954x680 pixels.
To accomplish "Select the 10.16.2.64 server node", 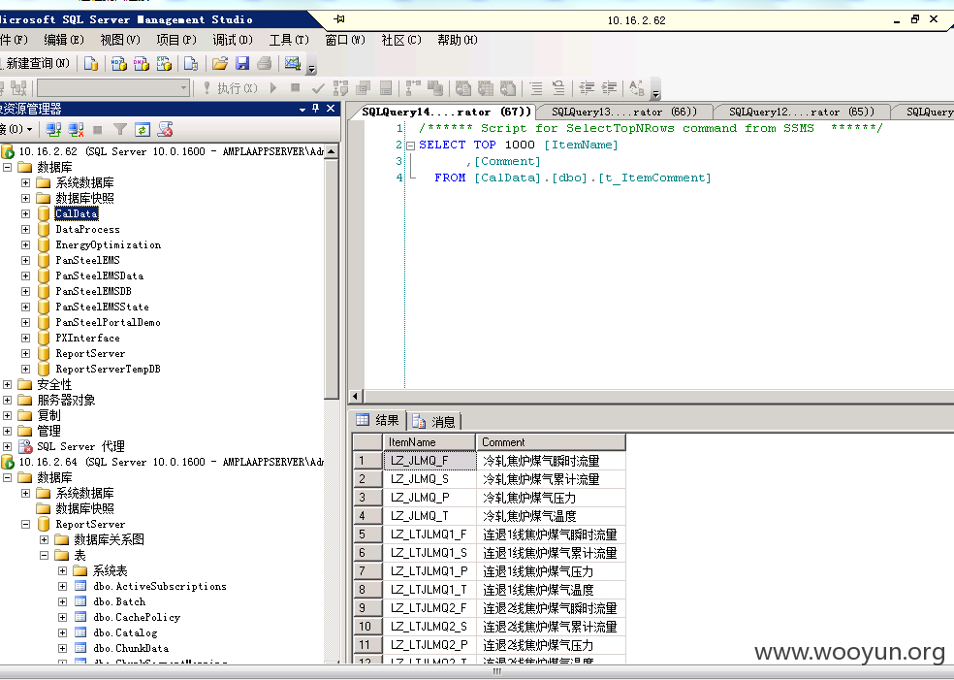I will [171, 462].
